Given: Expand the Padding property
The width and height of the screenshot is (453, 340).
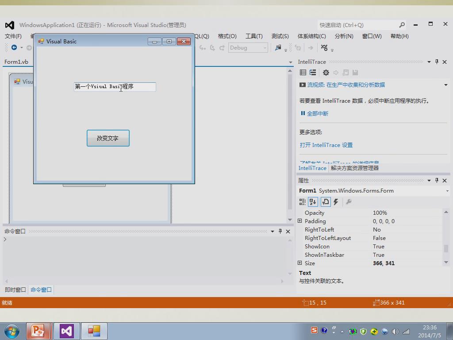Looking at the screenshot, I should [x=300, y=221].
